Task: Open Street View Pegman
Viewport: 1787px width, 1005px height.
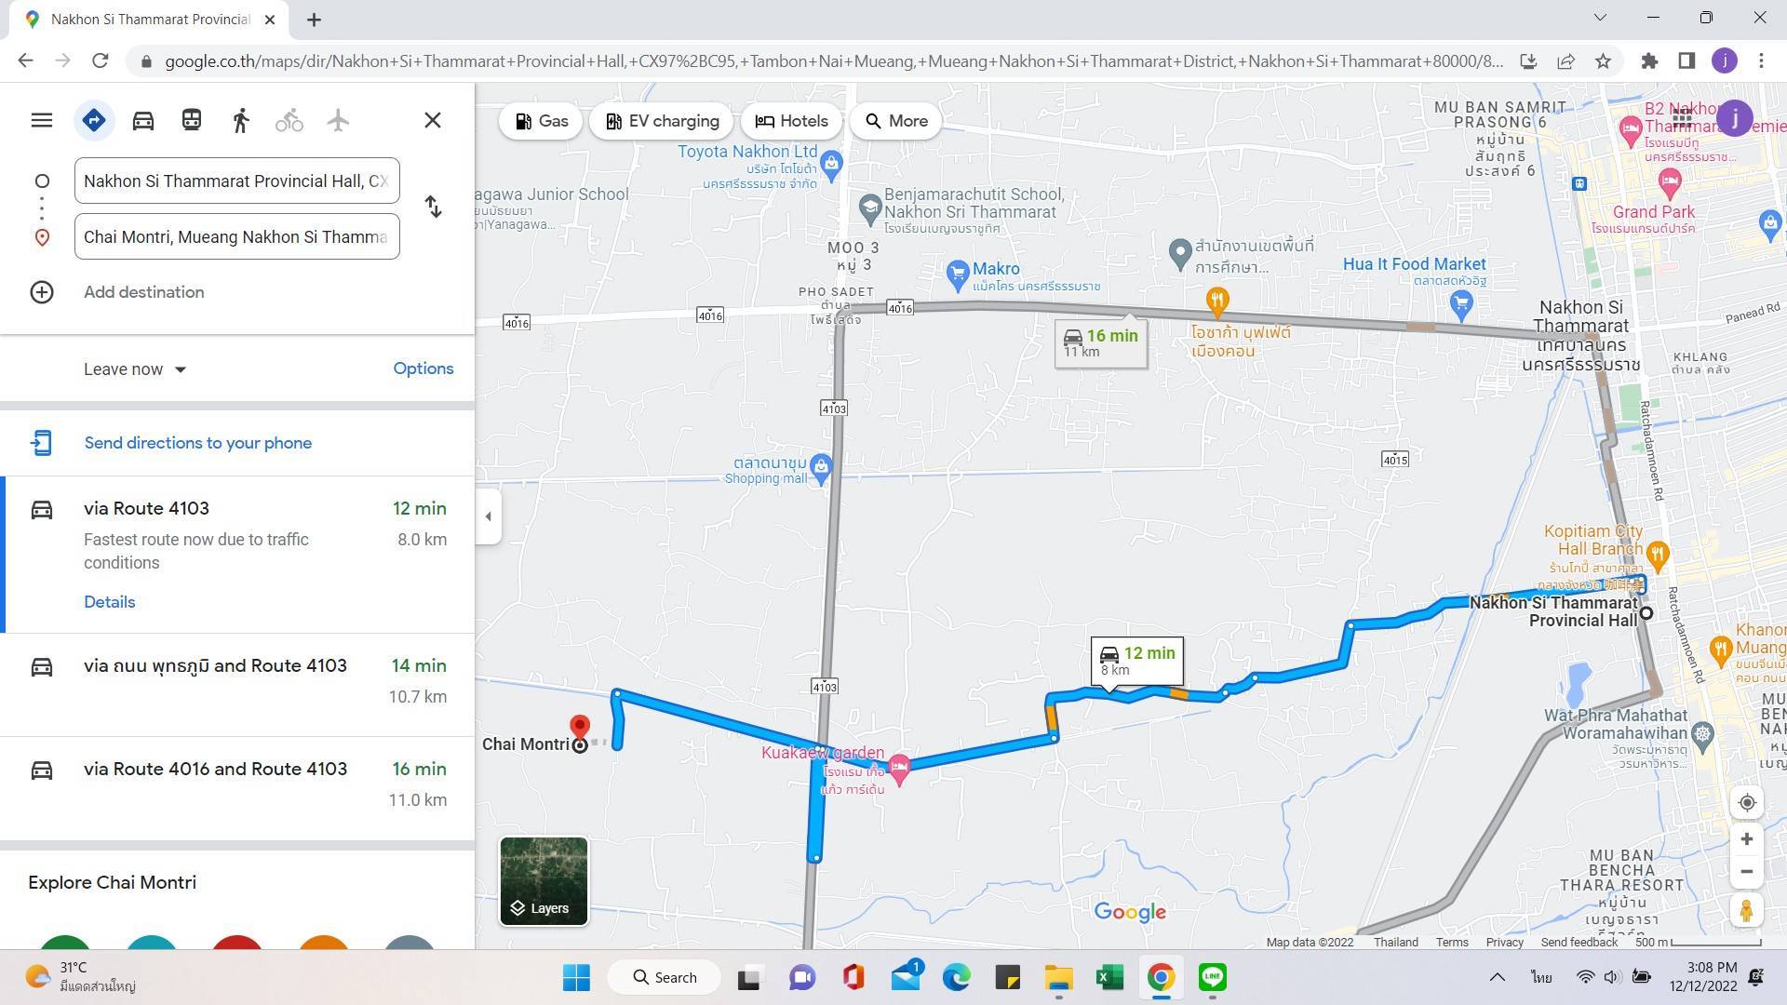Action: coord(1747,910)
